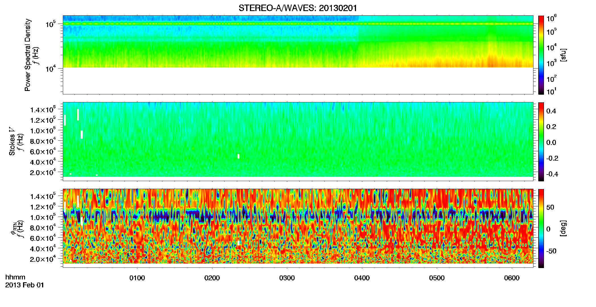Click the phi RTN degrees color bar

[541, 228]
